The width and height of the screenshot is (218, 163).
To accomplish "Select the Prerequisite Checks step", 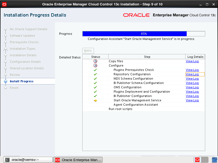I will click(24, 42).
